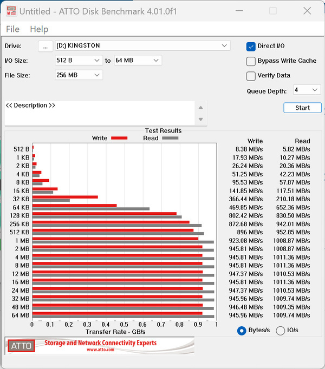Click the 512 KB read value 952.85 MB/s

coord(293,232)
